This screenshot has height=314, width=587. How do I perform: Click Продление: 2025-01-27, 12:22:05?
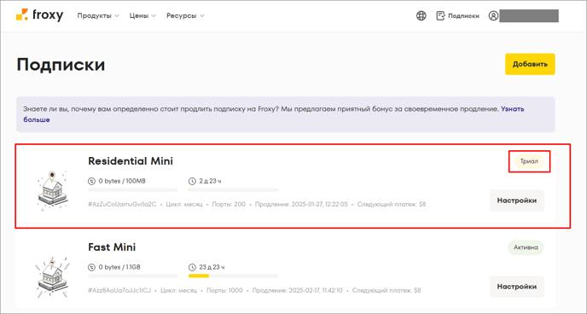tap(301, 204)
